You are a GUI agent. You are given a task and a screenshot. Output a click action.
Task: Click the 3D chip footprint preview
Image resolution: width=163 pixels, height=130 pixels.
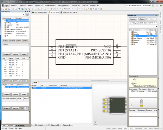(x=115, y=105)
